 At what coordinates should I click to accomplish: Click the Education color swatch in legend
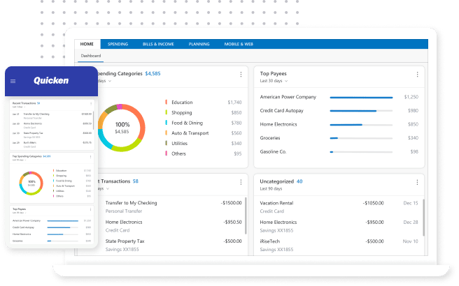pos(167,103)
